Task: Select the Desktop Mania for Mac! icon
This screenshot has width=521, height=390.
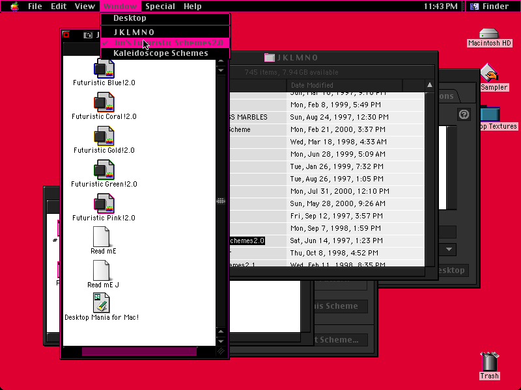Action: [102, 303]
